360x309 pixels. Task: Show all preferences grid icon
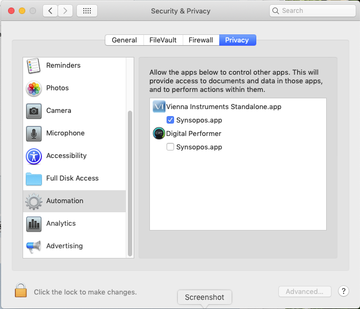87,11
